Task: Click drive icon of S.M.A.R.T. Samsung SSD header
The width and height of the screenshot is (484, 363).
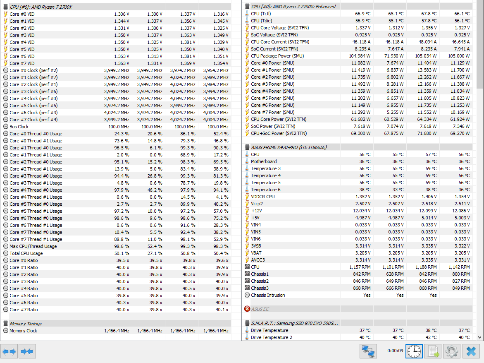Action: [247, 323]
